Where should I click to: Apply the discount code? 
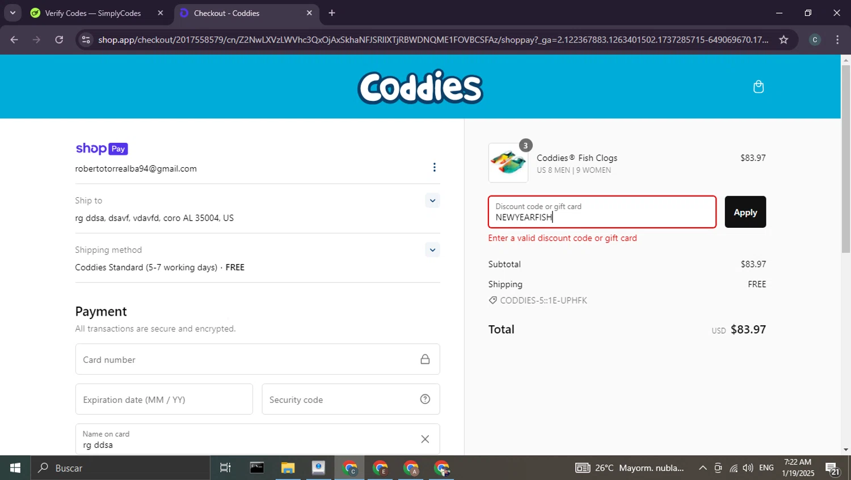(745, 212)
